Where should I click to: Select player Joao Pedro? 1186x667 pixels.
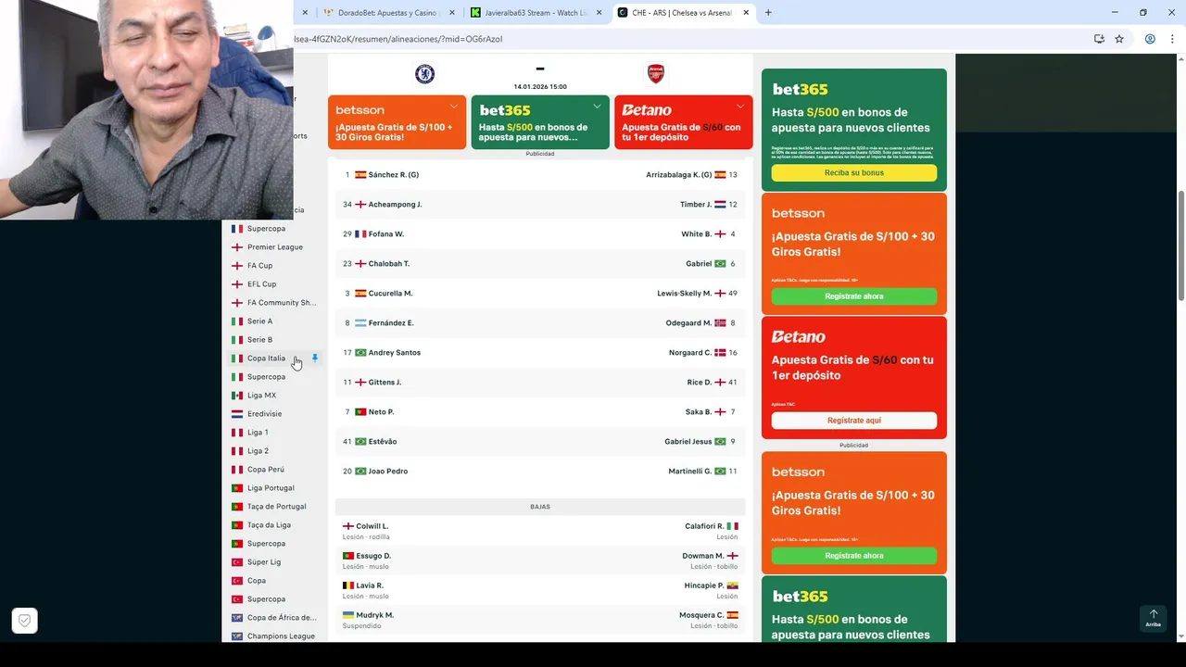tap(387, 472)
